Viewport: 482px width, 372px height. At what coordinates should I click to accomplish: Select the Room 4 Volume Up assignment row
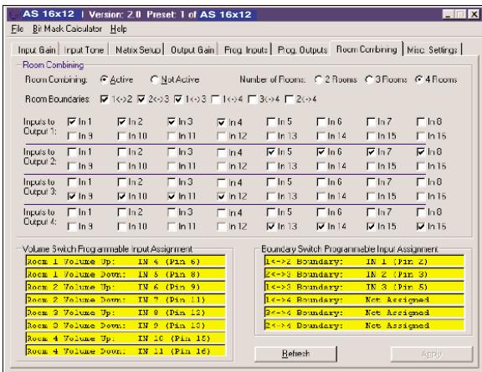coord(126,339)
